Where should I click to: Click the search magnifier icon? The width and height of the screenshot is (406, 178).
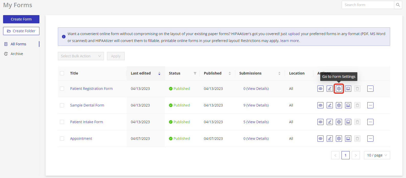398,5
